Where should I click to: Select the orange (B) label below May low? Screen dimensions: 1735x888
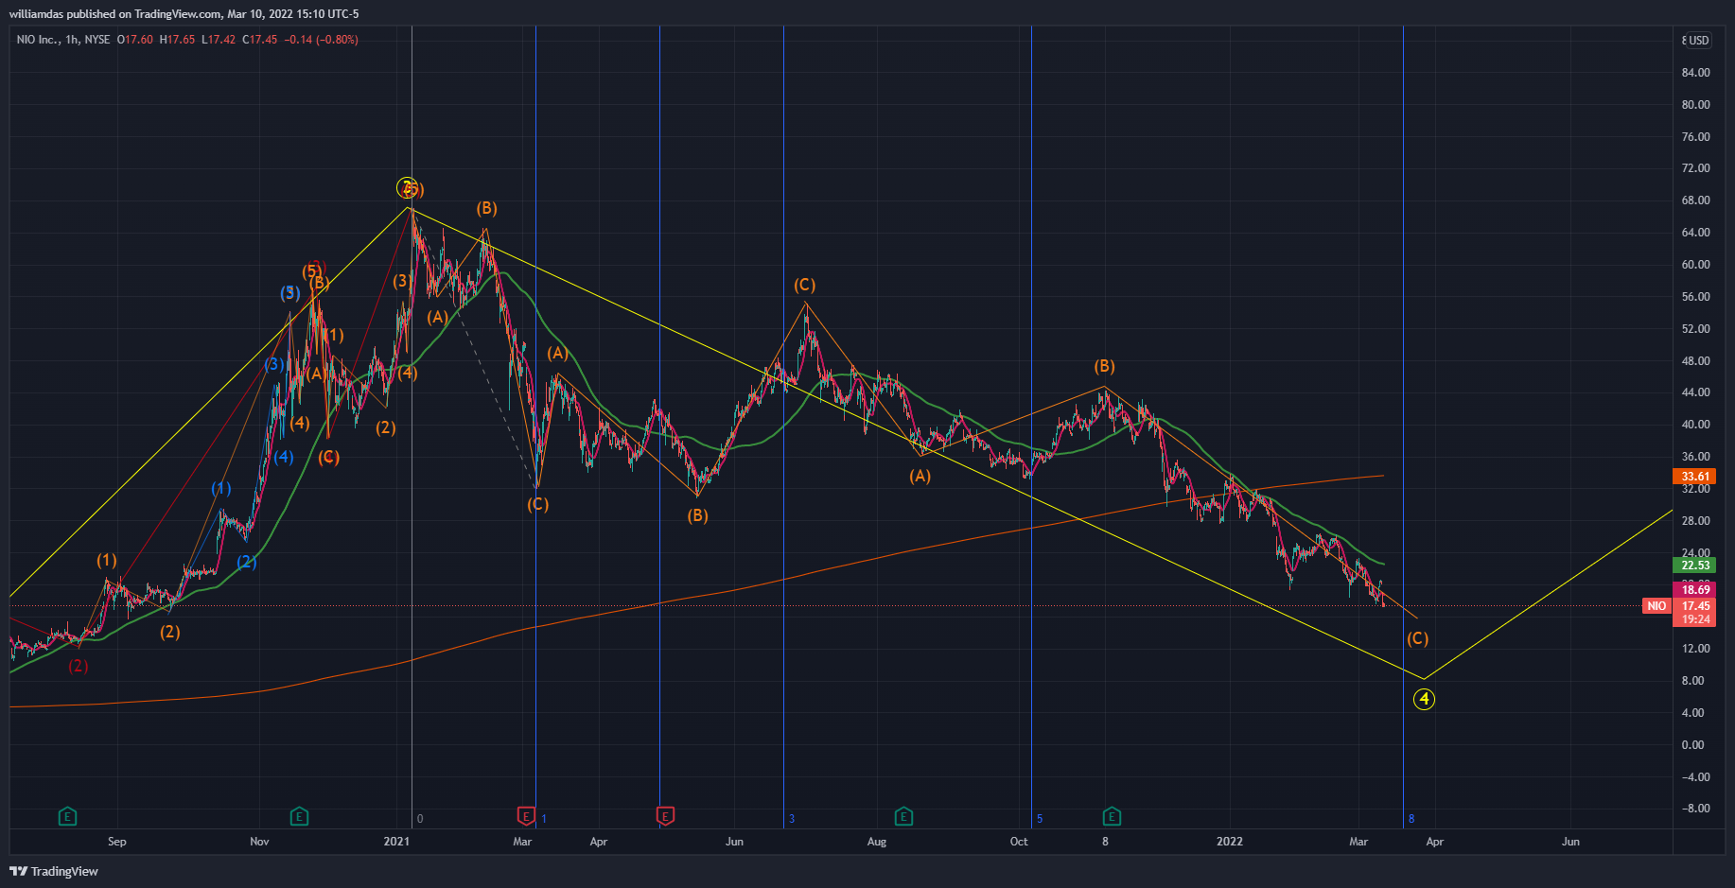tap(697, 515)
